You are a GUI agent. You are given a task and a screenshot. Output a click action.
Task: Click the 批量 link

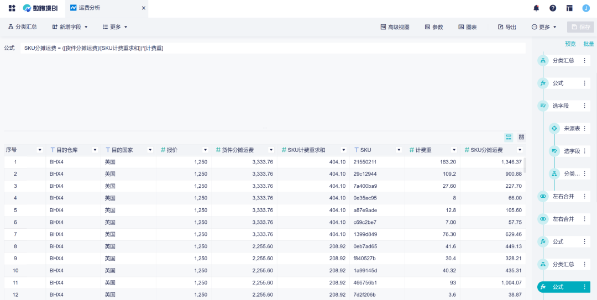(x=589, y=44)
